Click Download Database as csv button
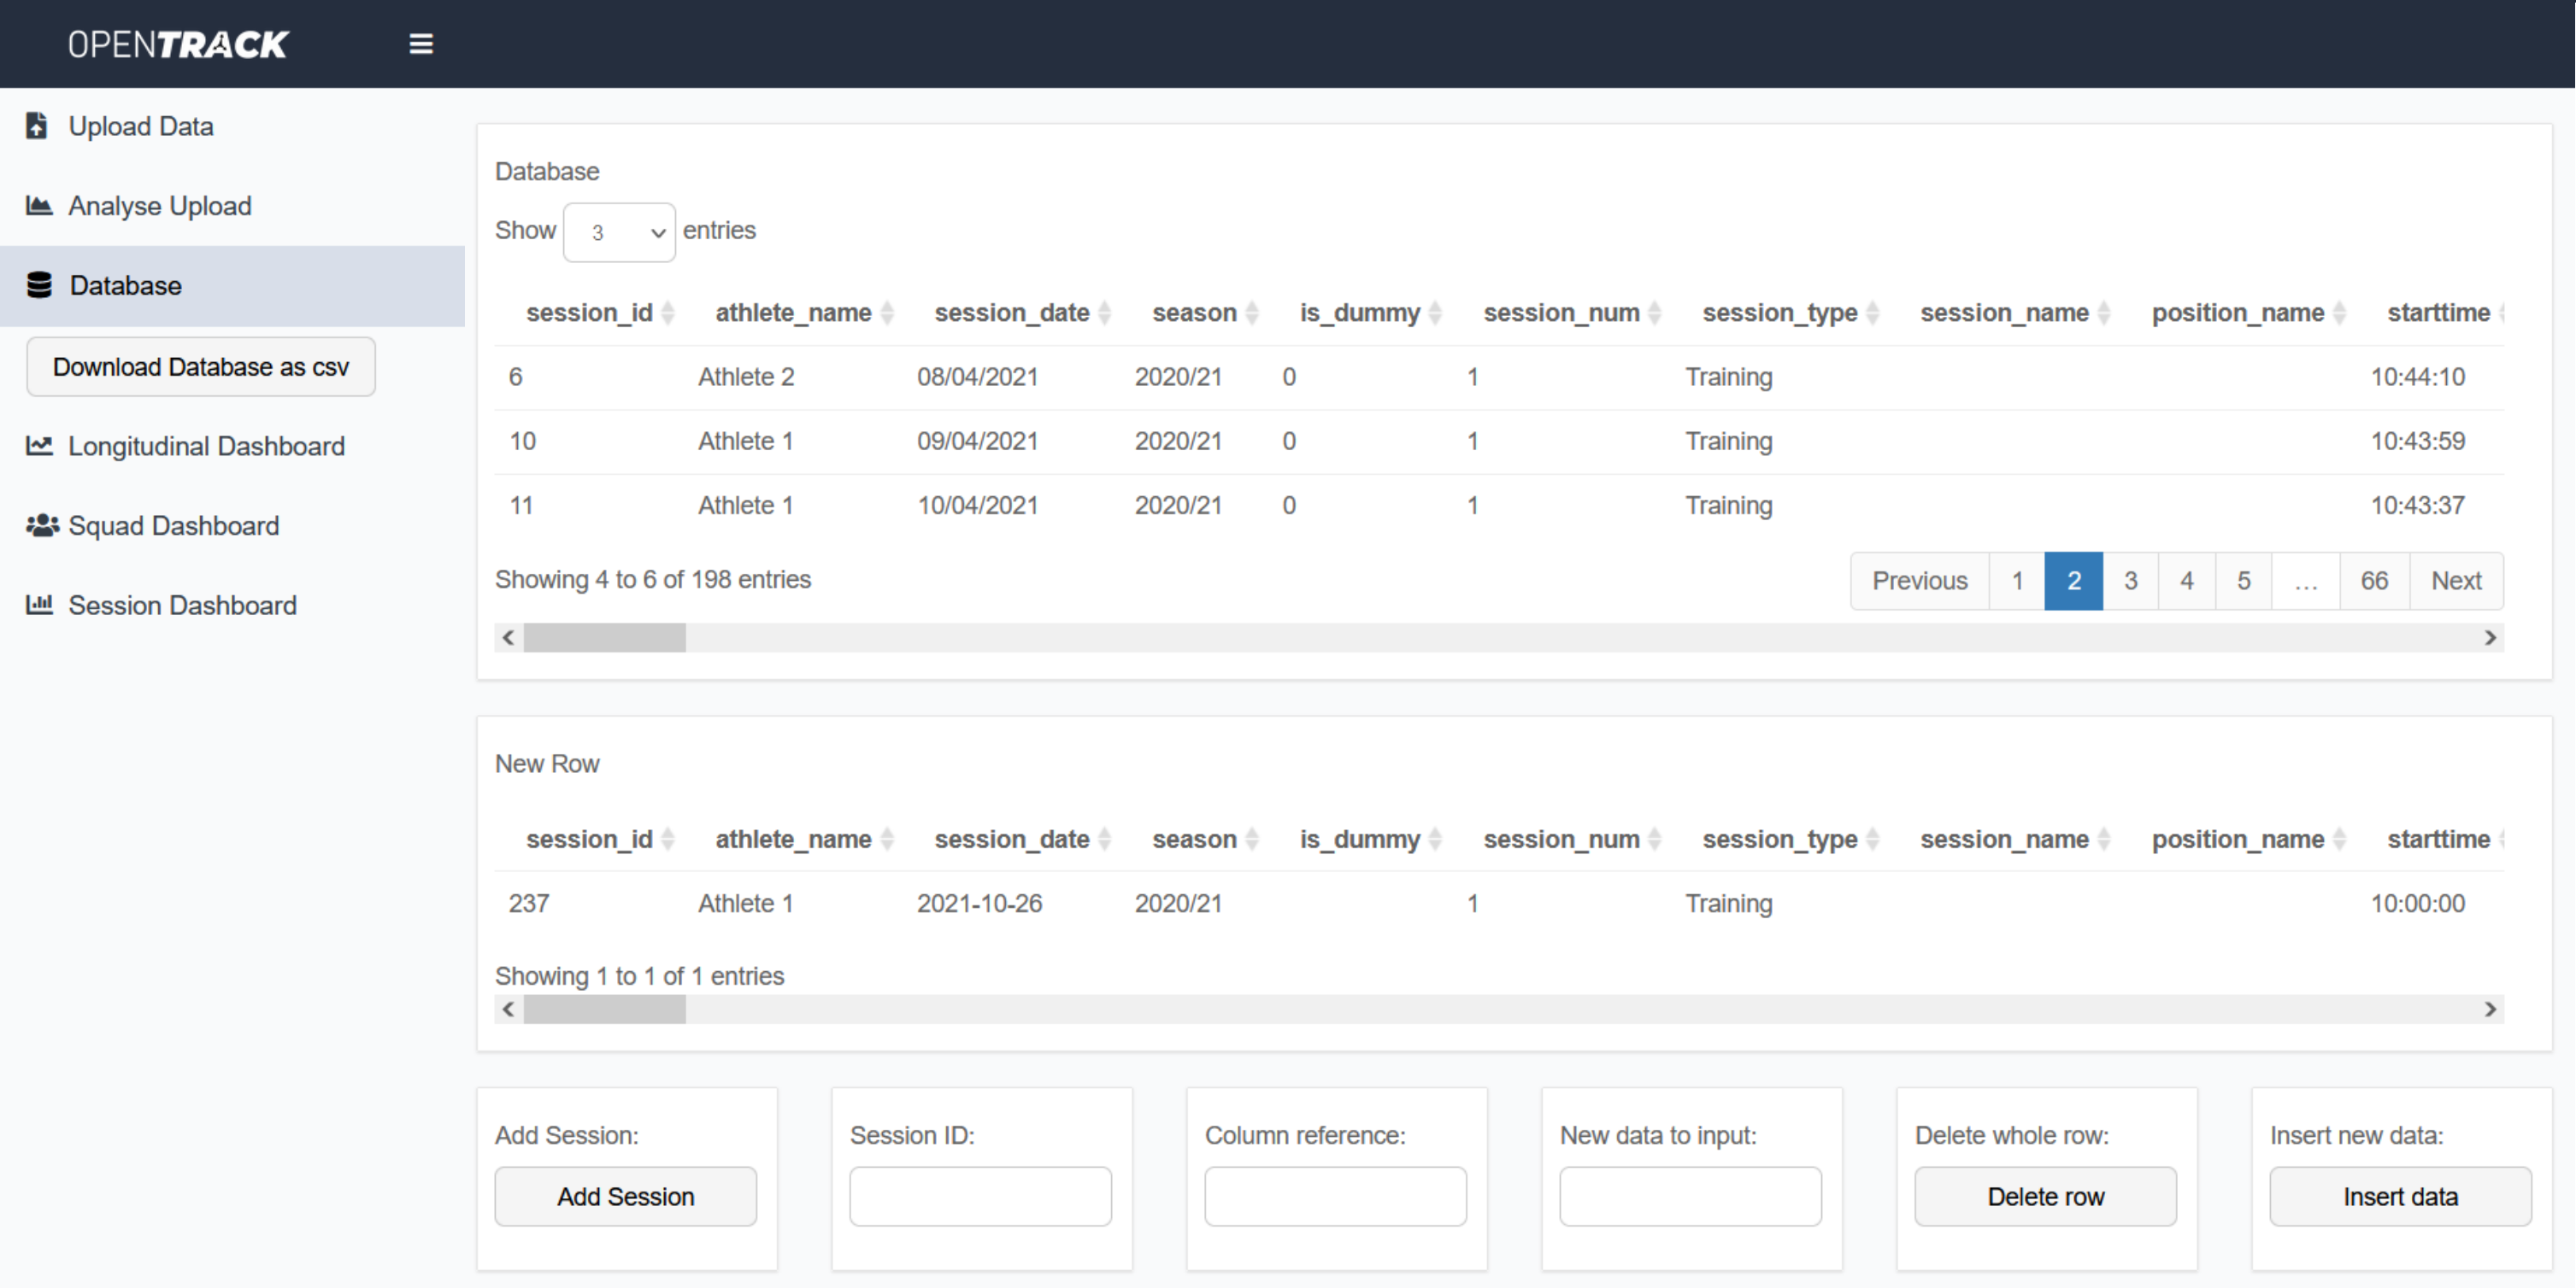Image resolution: width=2576 pixels, height=1288 pixels. [x=201, y=366]
